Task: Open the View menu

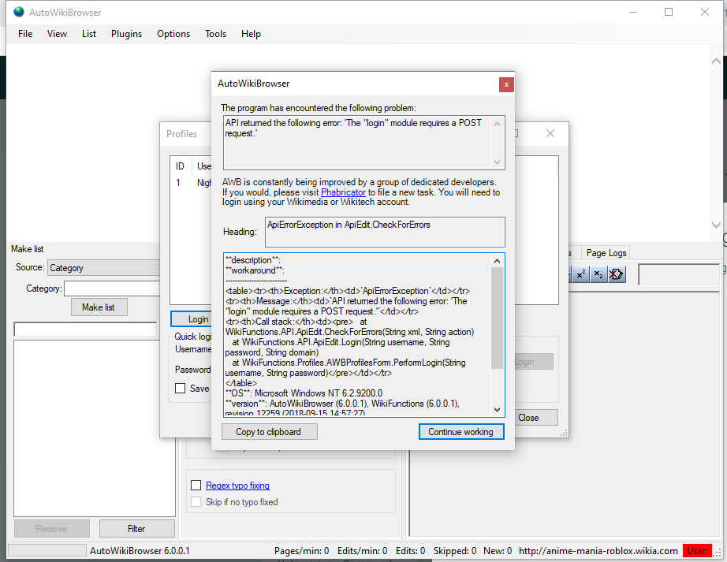Action: tap(57, 34)
